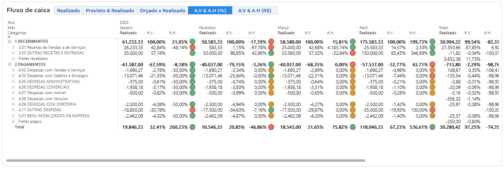
Task: Toggle expander for 4.02 Despesas com Vendas
Action: [13, 70]
